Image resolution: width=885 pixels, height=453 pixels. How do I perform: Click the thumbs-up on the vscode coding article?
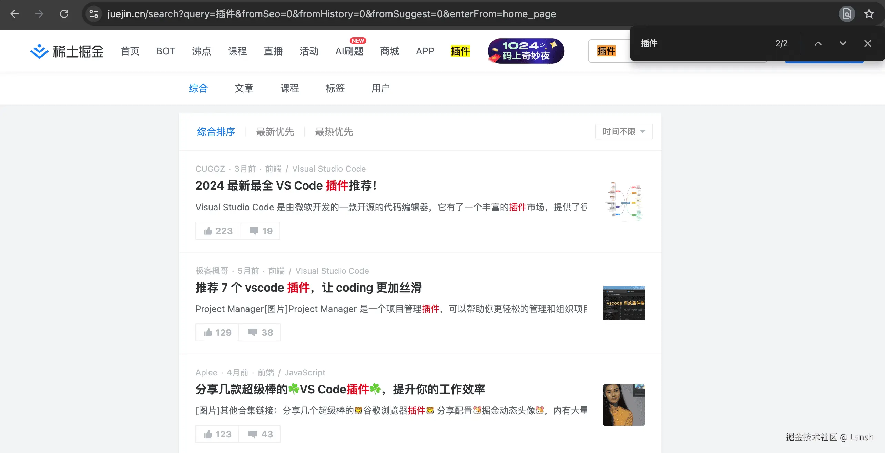click(217, 332)
